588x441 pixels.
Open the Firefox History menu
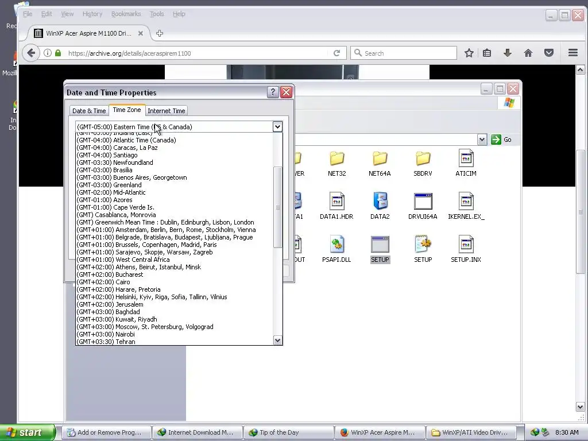tap(92, 14)
